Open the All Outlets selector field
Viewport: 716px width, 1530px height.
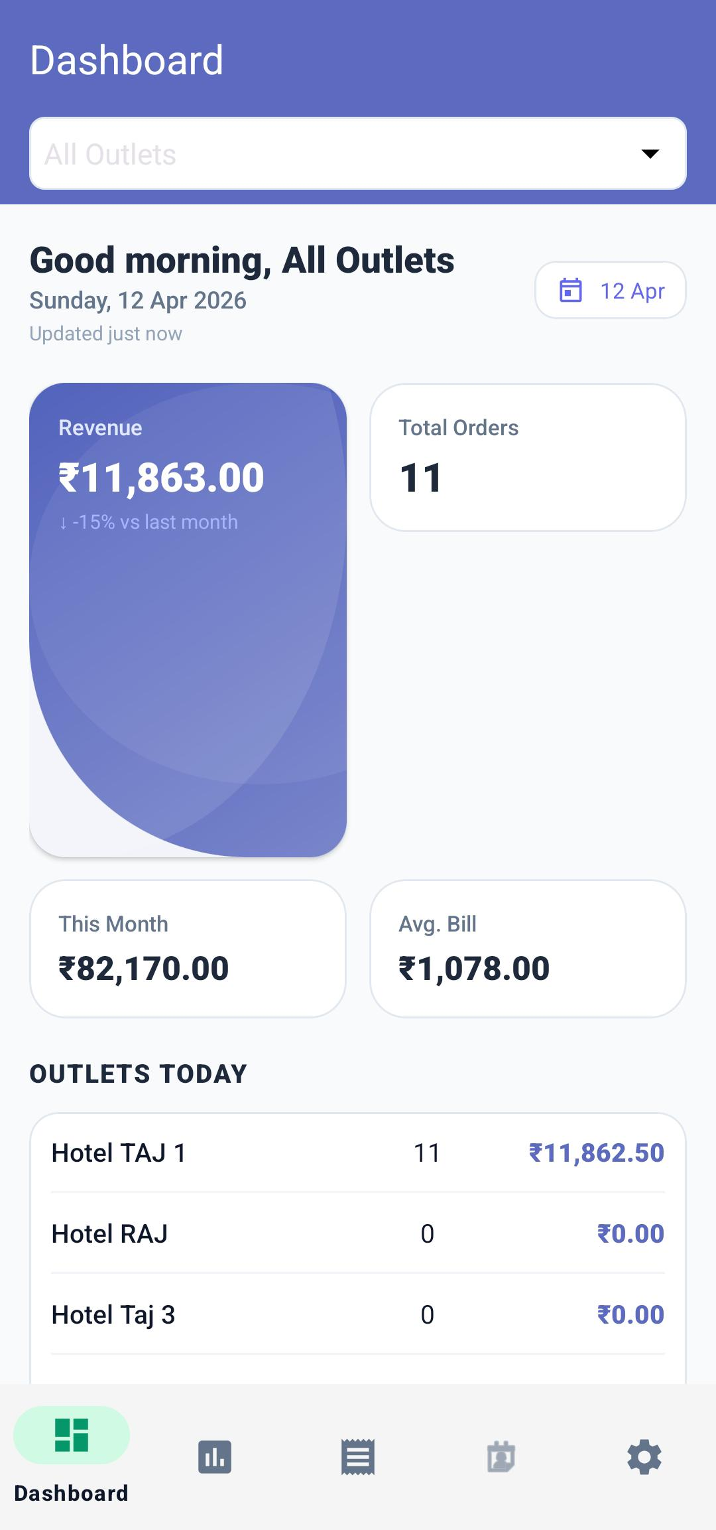[x=331, y=154]
